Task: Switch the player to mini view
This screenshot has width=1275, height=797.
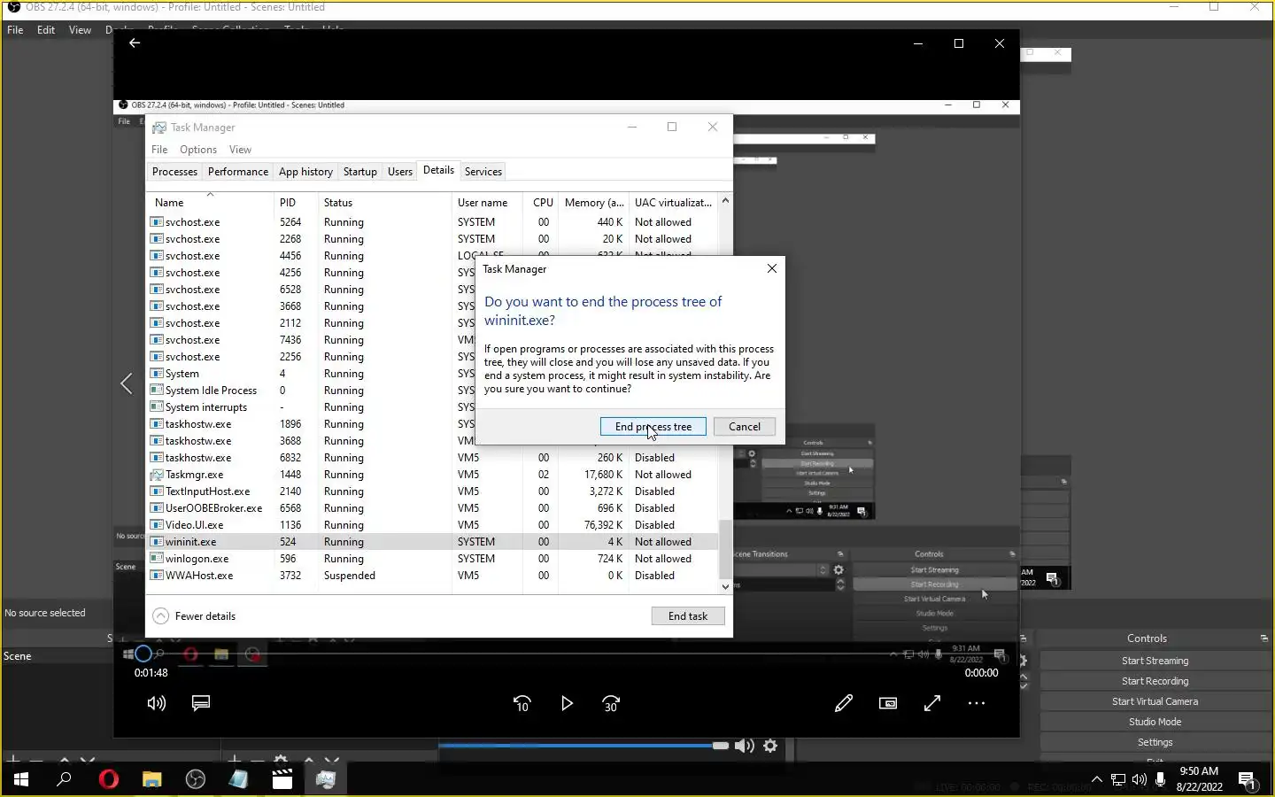Action: click(x=888, y=703)
